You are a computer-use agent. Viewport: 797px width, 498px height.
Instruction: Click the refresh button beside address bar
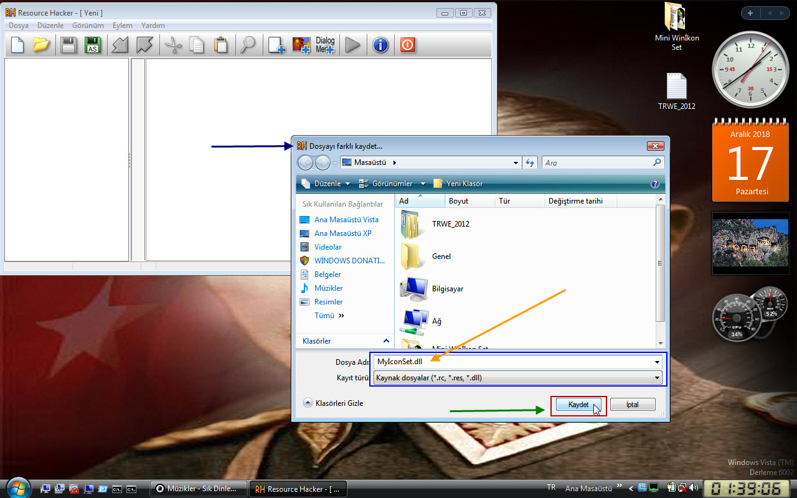coord(530,162)
